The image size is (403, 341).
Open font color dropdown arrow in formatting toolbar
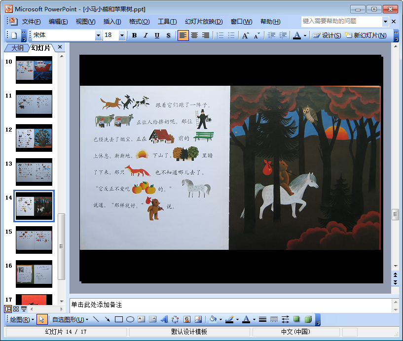tap(305, 35)
